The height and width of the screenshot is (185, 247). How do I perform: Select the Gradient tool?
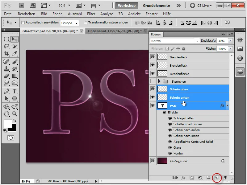tap(15, 76)
